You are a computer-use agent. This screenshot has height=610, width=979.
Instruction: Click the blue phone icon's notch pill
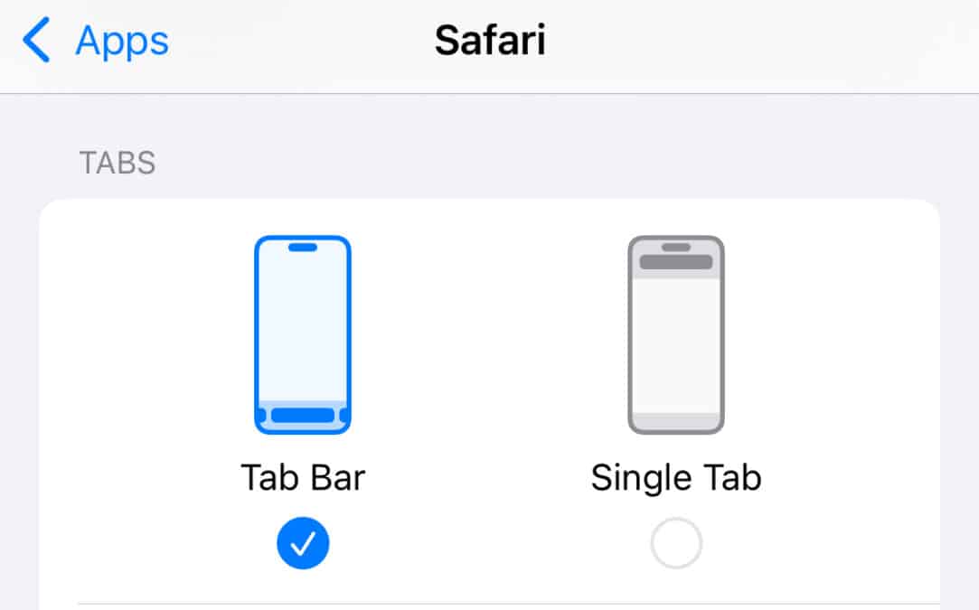pos(303,248)
